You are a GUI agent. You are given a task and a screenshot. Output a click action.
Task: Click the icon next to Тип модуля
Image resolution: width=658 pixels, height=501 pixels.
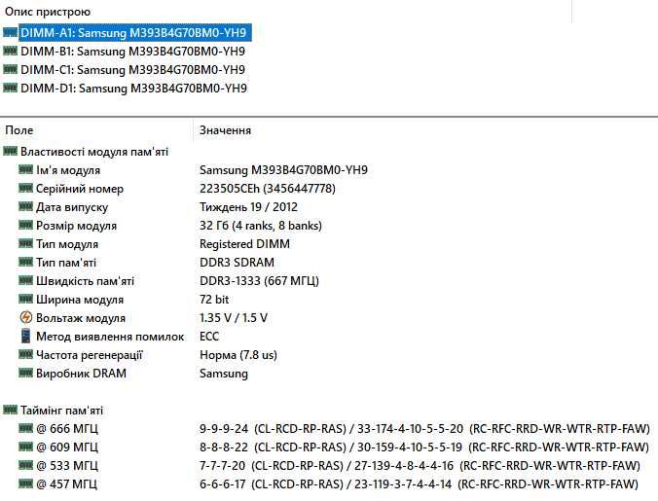(x=25, y=243)
